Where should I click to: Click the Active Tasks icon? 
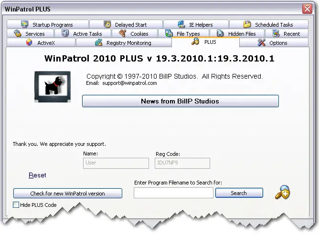point(65,33)
